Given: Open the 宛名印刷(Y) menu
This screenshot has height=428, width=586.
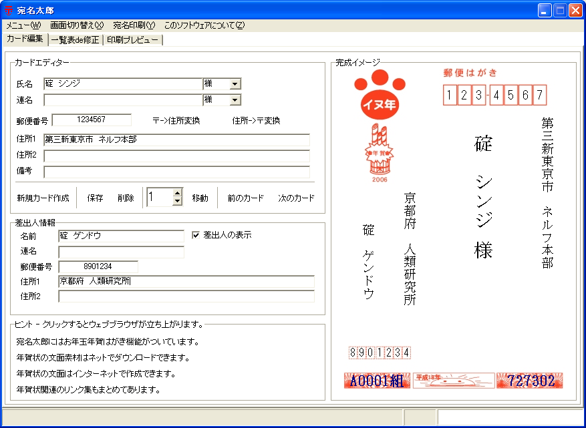Looking at the screenshot, I should coord(134,25).
